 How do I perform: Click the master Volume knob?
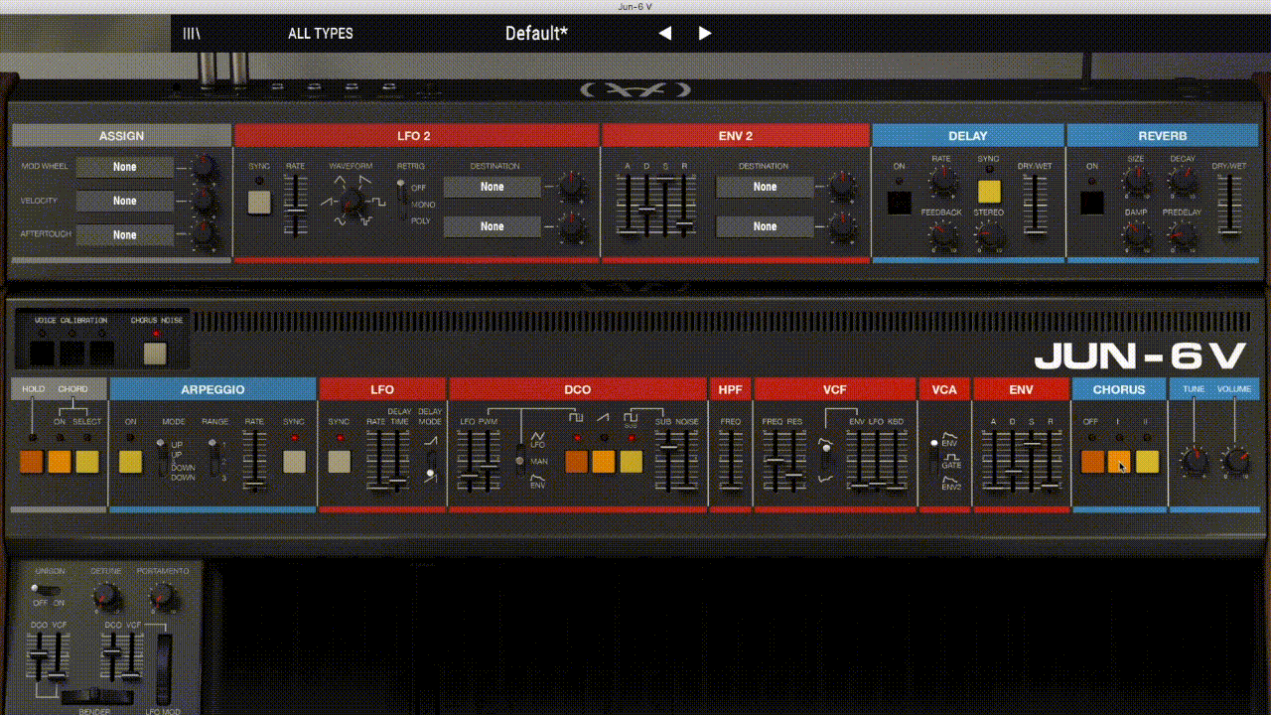1234,461
